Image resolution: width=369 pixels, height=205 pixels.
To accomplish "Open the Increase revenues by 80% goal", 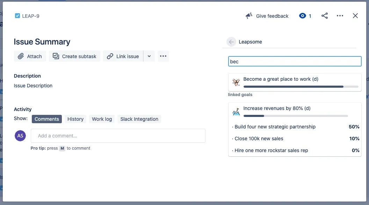I will point(277,108).
